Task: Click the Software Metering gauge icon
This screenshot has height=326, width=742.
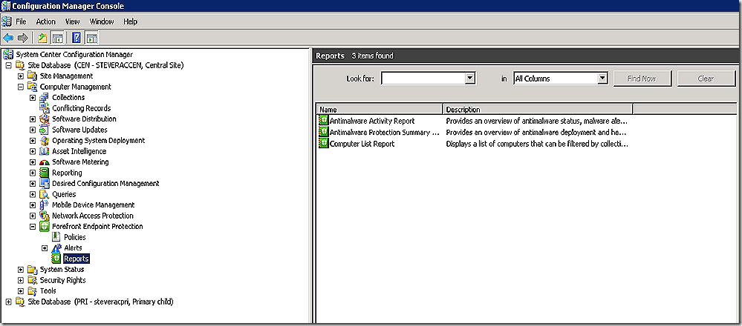Action: [x=45, y=162]
